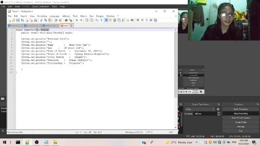
Task: Click Start Streaming in OBS Controls
Action: coord(240,109)
